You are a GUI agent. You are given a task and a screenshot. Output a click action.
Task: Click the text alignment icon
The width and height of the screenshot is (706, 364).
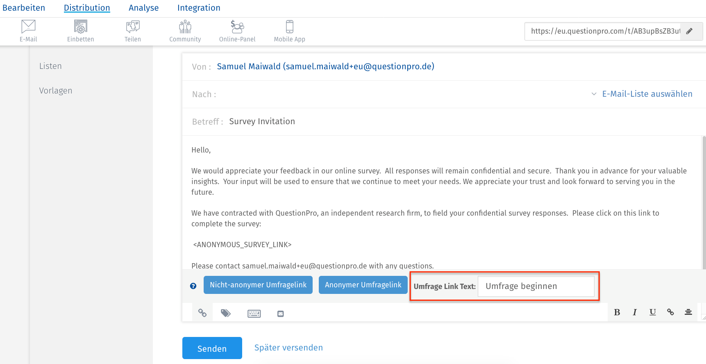[x=688, y=312]
